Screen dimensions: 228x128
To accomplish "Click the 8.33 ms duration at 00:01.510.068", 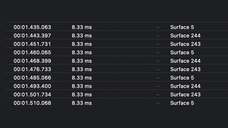I will (82, 103).
